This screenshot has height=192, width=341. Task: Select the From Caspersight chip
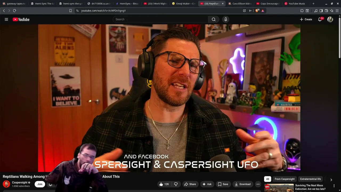coord(285,179)
